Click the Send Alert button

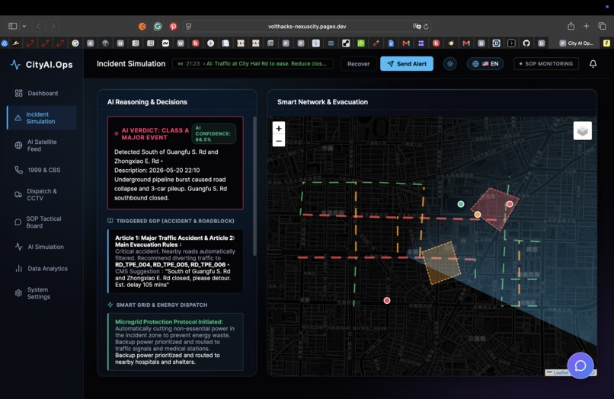407,64
